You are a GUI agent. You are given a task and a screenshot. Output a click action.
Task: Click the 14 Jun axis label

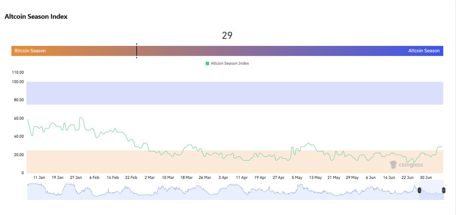tap(389, 177)
